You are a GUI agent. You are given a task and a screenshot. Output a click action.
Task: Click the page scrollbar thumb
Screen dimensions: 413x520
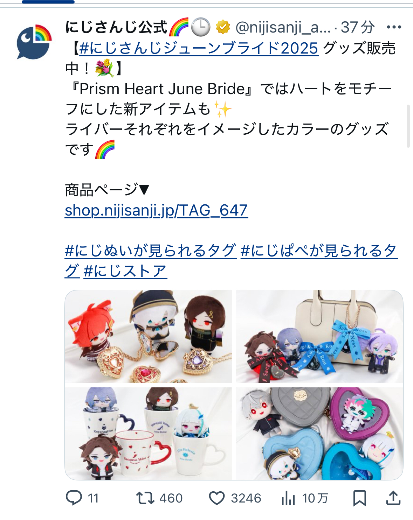(408, 126)
